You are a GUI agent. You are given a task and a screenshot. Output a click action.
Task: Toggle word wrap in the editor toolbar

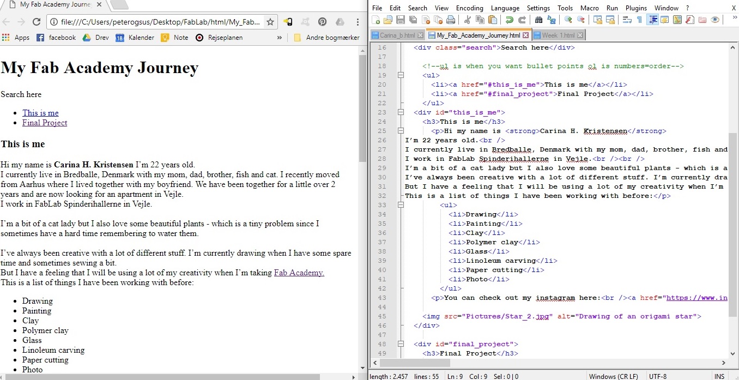[x=627, y=20]
